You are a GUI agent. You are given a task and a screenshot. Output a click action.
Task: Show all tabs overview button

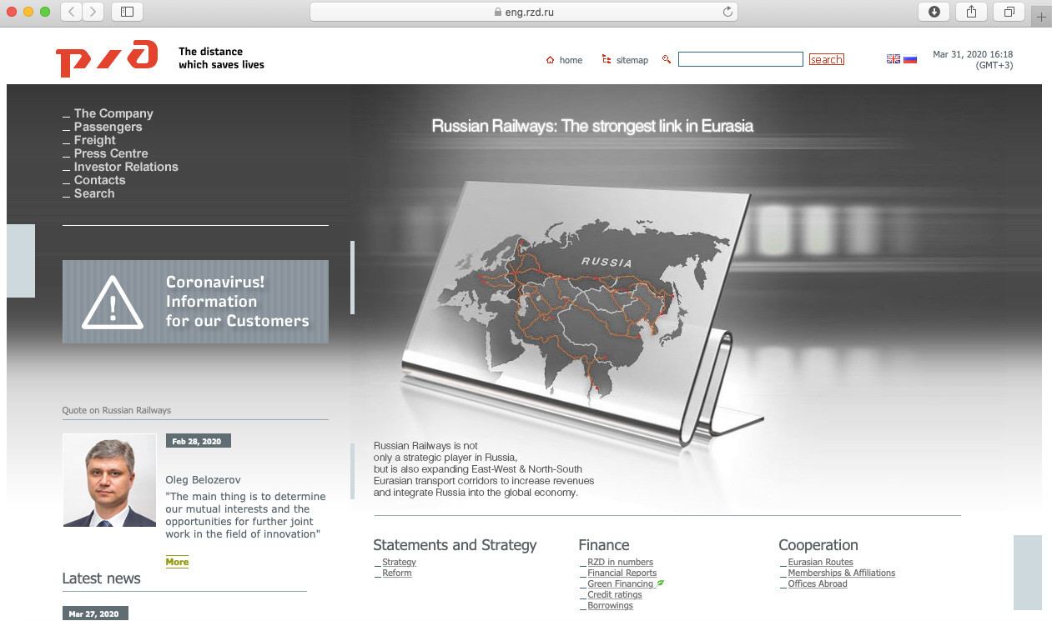click(x=1009, y=12)
